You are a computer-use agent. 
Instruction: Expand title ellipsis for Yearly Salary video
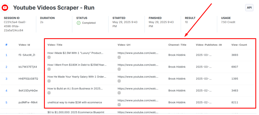(49, 81)
